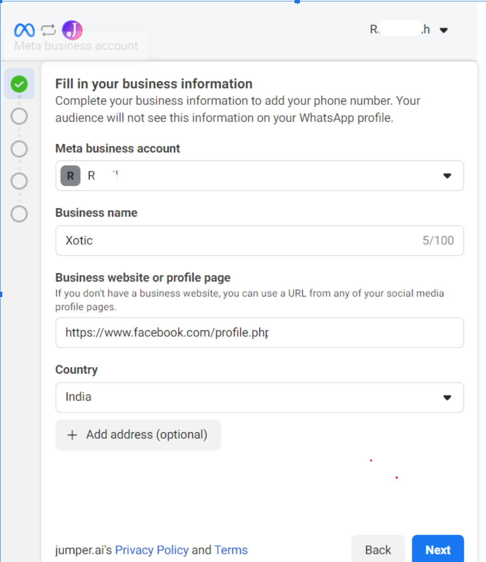The width and height of the screenshot is (486, 562).
Task: Click the plus icon on Add address
Action: point(72,435)
